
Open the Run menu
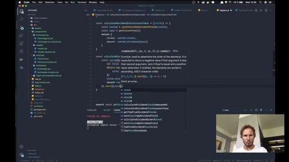point(73,2)
